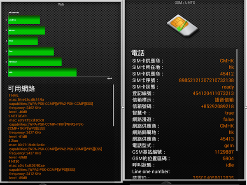Select NML mac 54:e6:fc:d6:14:9a line
This screenshot has width=247, height=185.
[x=27, y=100]
